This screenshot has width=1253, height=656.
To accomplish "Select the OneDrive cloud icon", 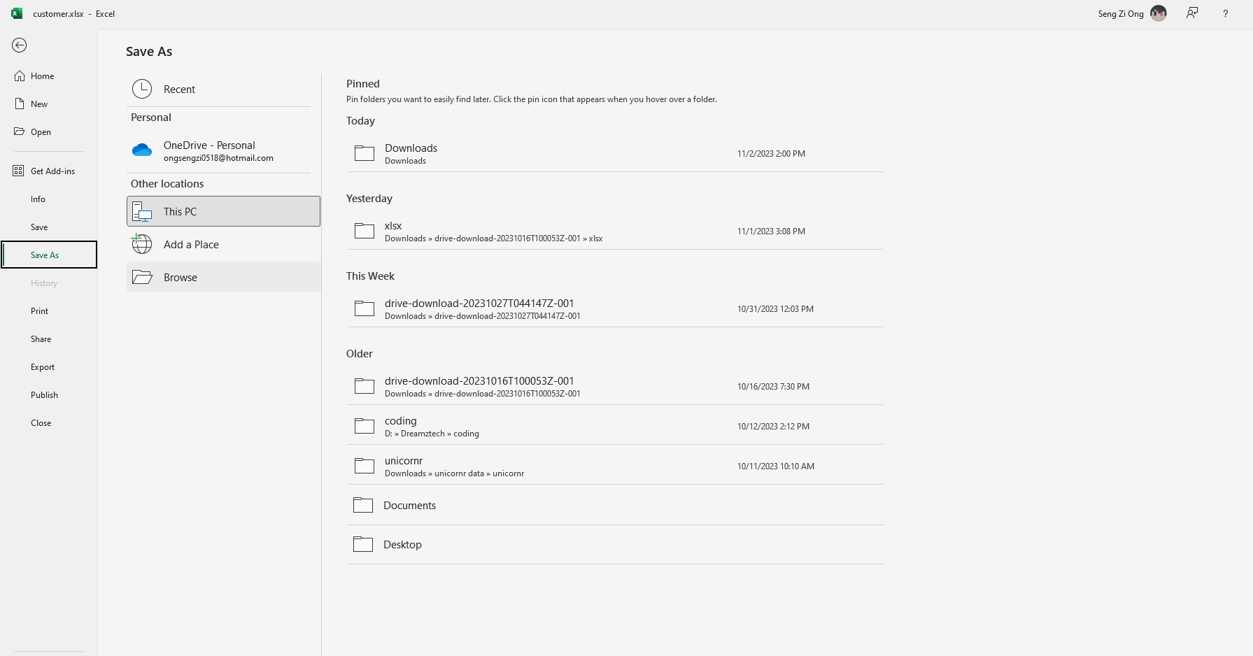I will (142, 150).
